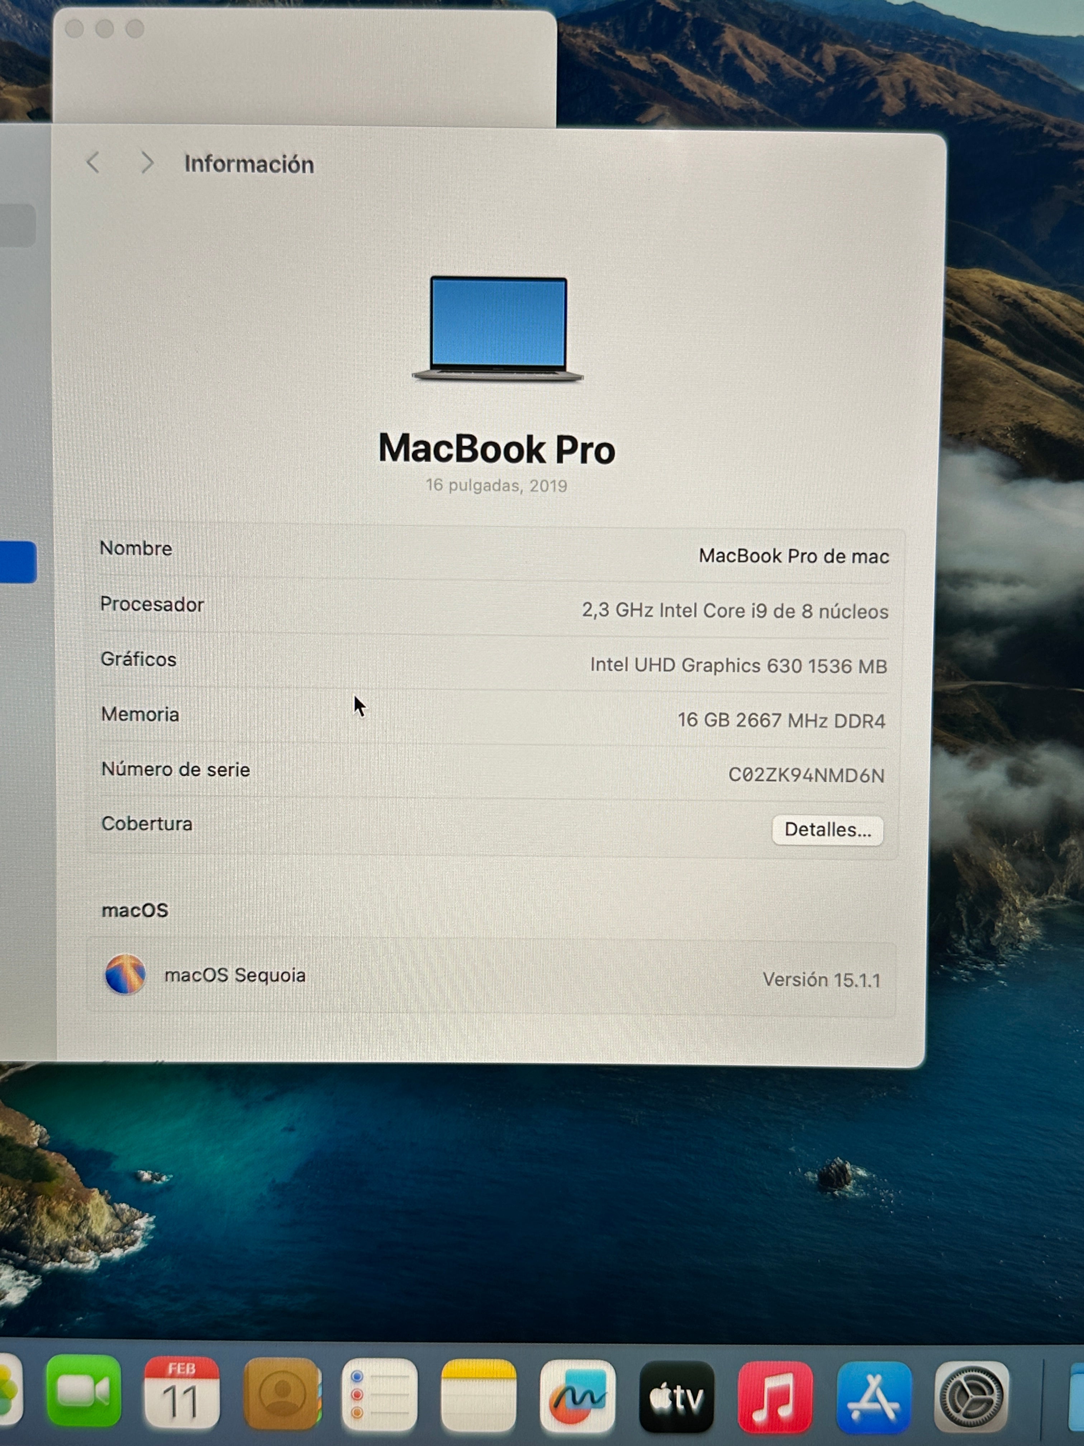
Task: Open FaceTime from the dock
Action: [x=84, y=1391]
